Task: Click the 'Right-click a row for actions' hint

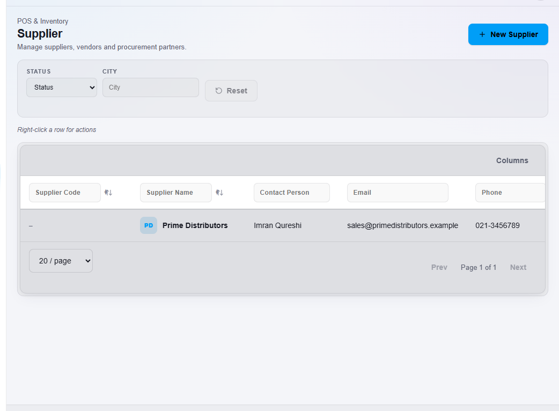Action: click(57, 130)
